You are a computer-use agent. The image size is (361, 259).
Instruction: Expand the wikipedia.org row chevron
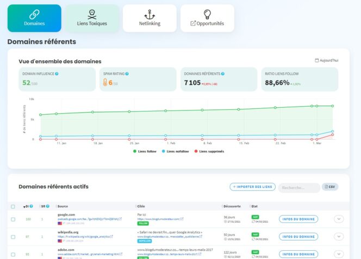pyautogui.click(x=339, y=236)
